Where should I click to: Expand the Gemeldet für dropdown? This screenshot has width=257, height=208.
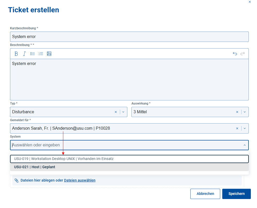[245, 128]
